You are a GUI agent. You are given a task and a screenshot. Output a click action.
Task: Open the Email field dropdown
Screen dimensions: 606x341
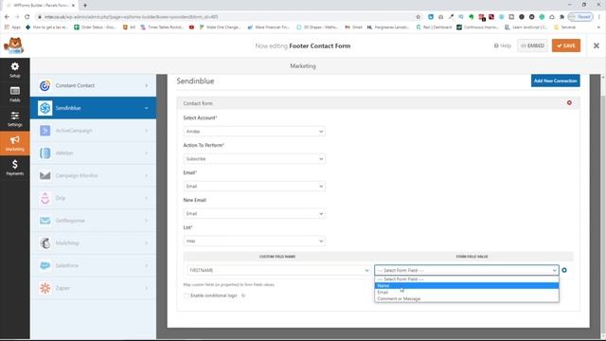255,187
